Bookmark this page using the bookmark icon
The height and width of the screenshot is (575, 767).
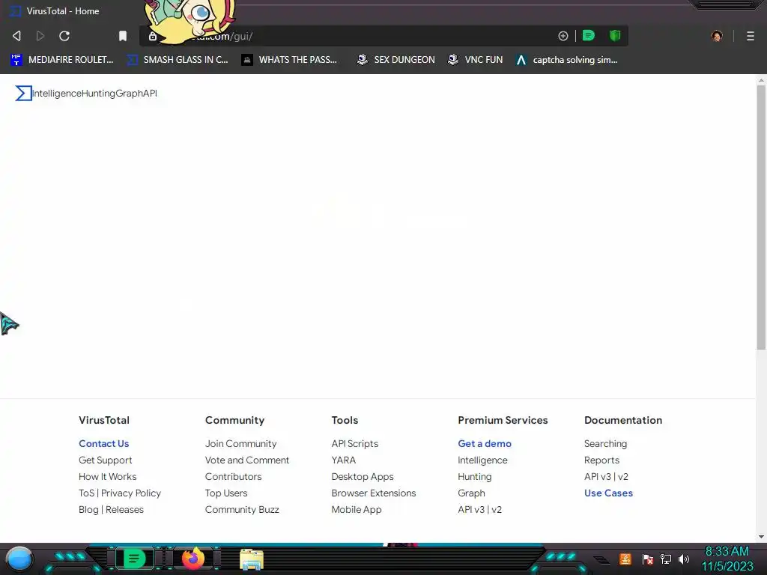123,36
